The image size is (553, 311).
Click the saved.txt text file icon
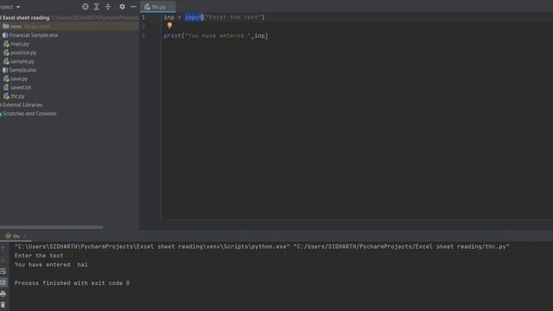(6, 87)
